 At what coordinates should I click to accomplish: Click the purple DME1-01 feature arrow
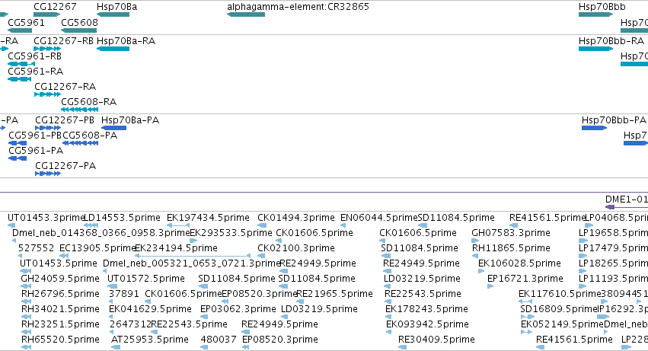tap(627, 207)
